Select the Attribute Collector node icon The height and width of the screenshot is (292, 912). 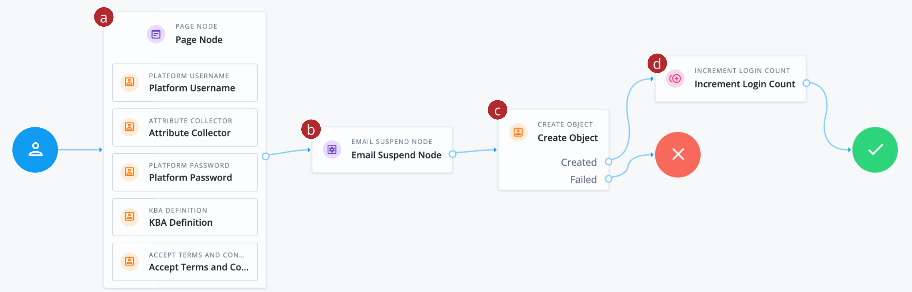tap(129, 127)
